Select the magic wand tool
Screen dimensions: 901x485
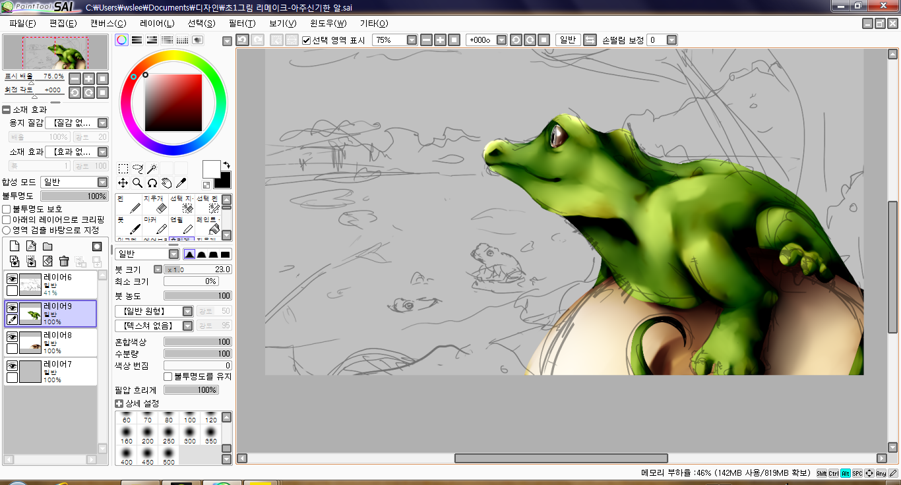(x=152, y=169)
